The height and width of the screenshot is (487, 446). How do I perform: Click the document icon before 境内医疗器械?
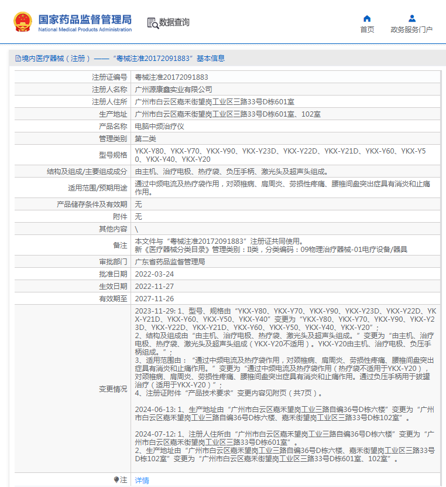(x=18, y=59)
